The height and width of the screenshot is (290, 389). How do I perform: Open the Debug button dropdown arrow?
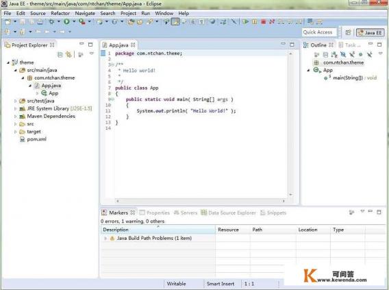tap(58, 22)
